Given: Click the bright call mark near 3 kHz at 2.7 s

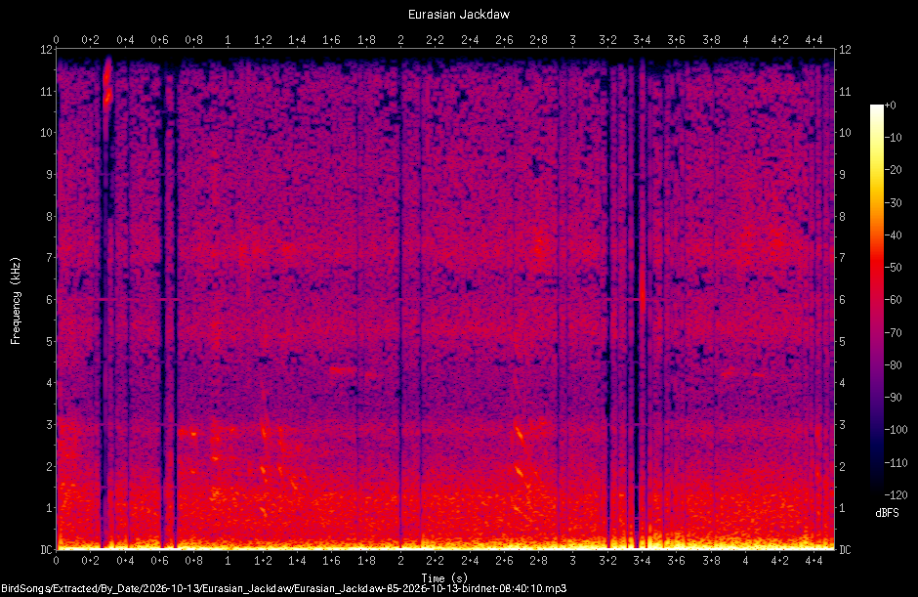Looking at the screenshot, I should click(519, 434).
